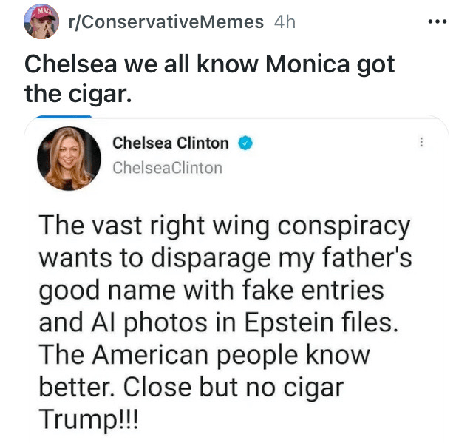This screenshot has width=473, height=443.
Task: Tap the tweet line mentioning 'Epstein files'
Action: tap(219, 322)
